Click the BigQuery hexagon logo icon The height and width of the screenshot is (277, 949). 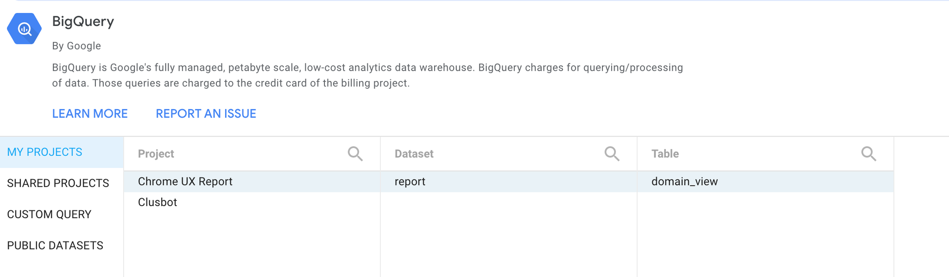[x=24, y=29]
